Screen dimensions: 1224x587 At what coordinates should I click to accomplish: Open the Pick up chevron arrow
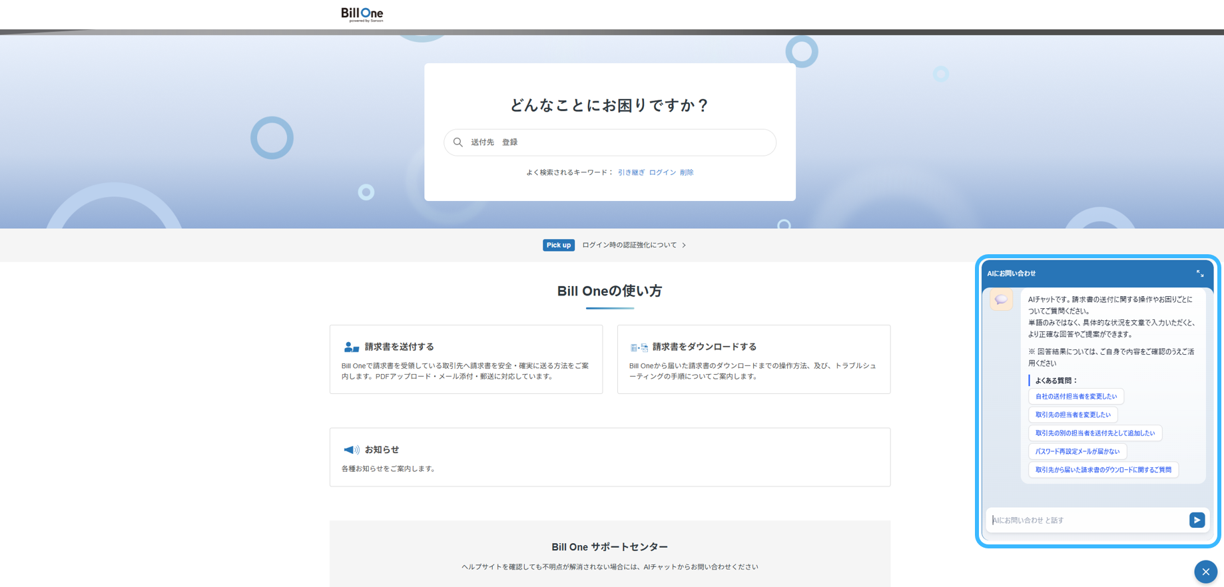click(x=684, y=246)
